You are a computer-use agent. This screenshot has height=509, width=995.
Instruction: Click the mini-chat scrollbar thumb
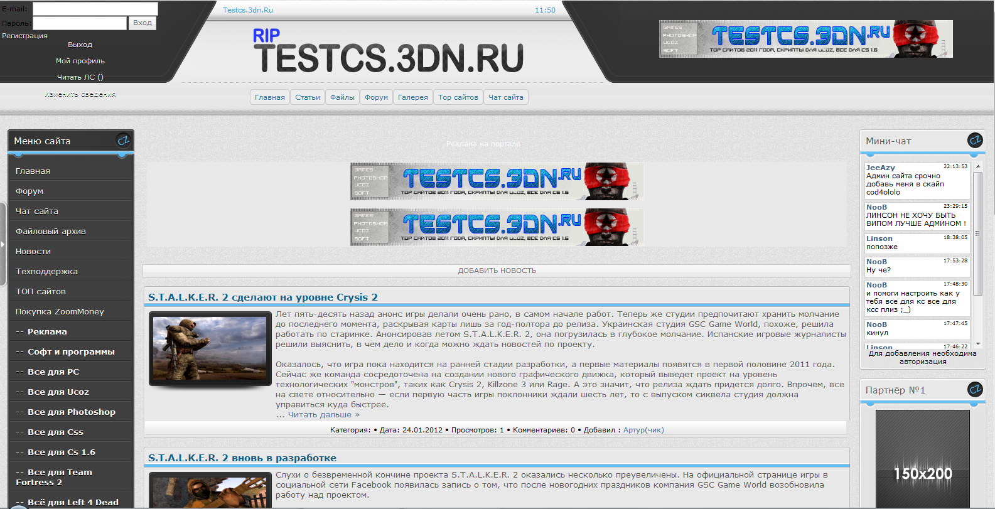tap(977, 233)
